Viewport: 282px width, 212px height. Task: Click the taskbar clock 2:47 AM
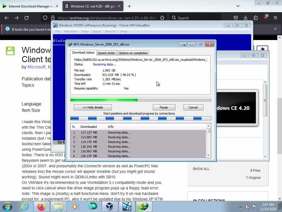coord(268,207)
